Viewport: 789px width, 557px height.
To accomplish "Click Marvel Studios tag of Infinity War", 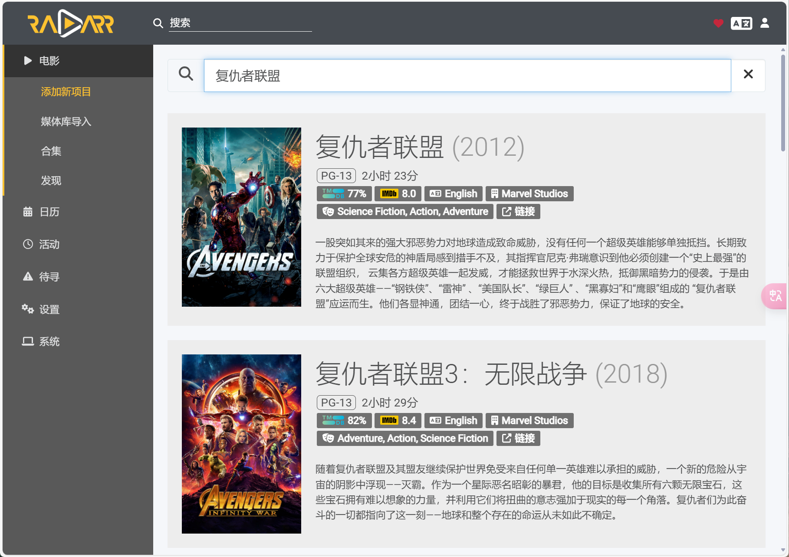I will tap(529, 420).
